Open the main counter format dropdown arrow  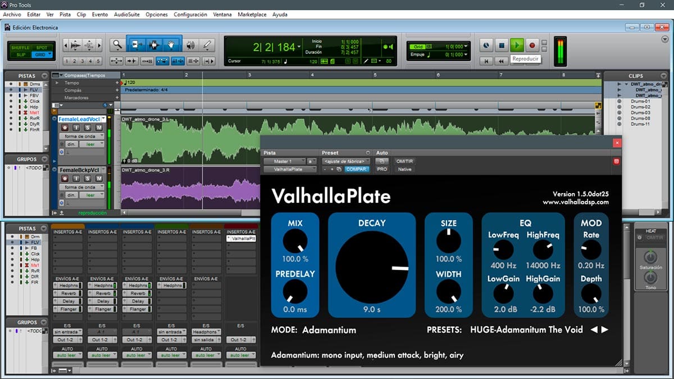[x=300, y=47]
